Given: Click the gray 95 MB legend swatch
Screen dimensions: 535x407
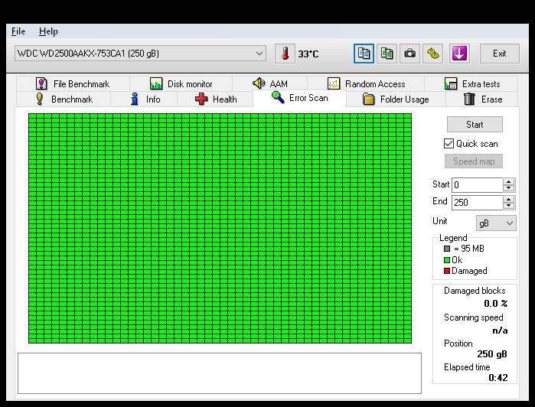Looking at the screenshot, I should pyautogui.click(x=447, y=249).
